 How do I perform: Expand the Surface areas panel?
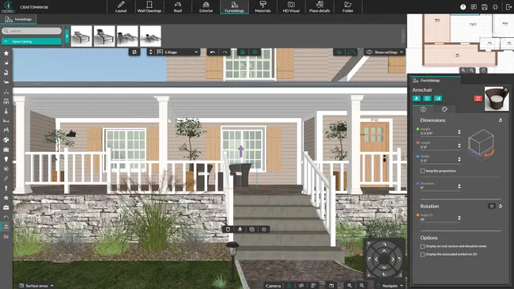[36, 286]
